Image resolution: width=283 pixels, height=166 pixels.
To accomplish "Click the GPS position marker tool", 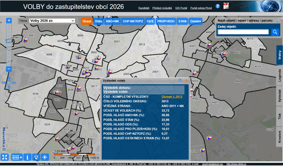I will pos(36,157).
